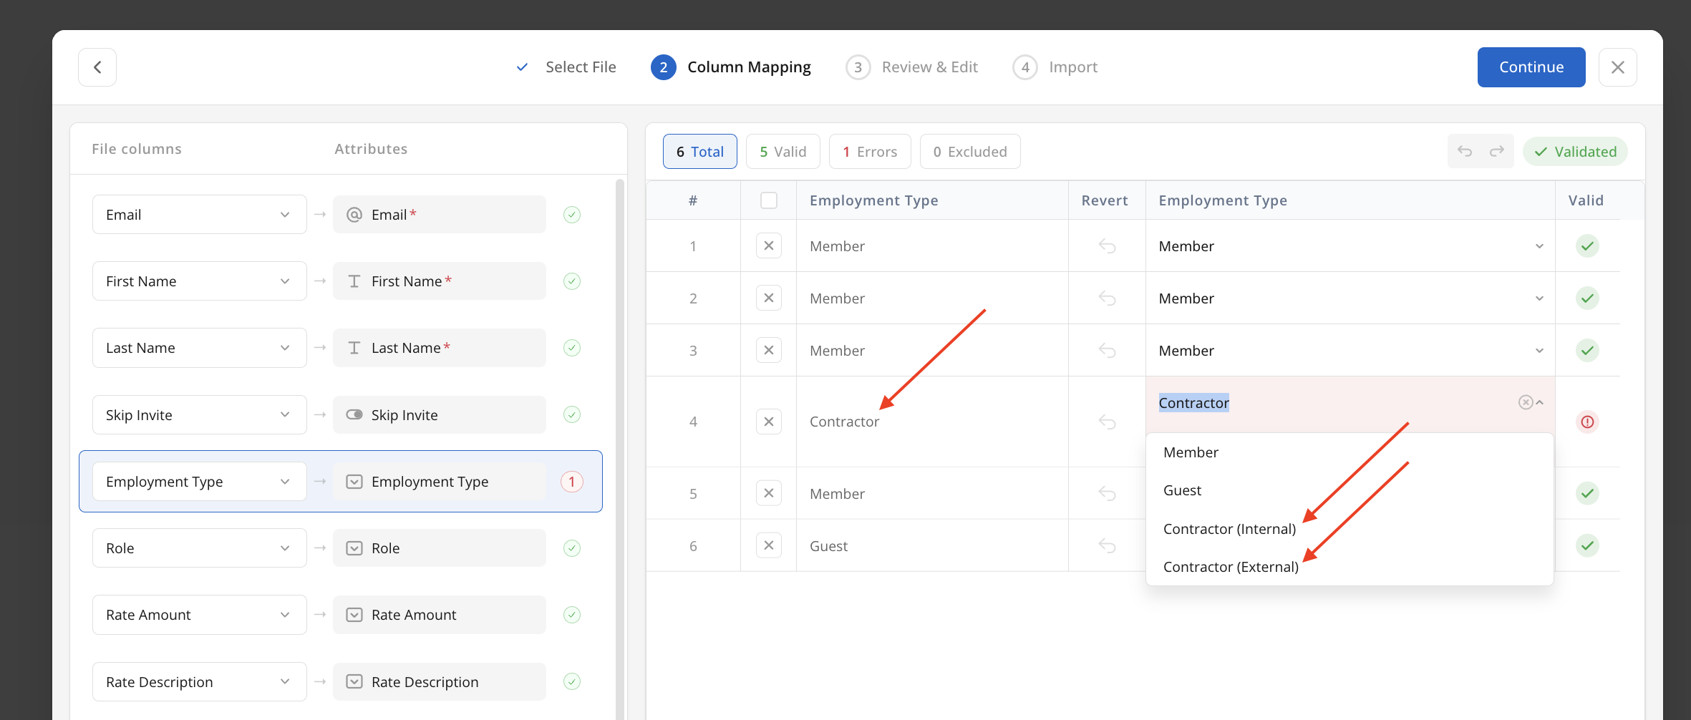Revert row 4 Contractor value
Viewport: 1691px width, 720px height.
tap(1107, 422)
